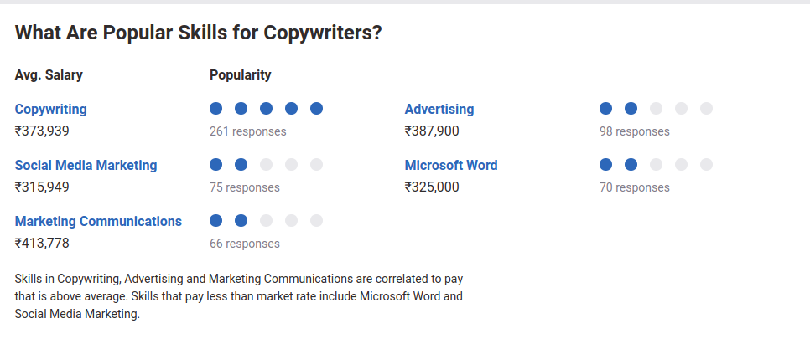Click the third grey dot for Microsoft Word
Screen dimensions: 810x339
(706, 165)
